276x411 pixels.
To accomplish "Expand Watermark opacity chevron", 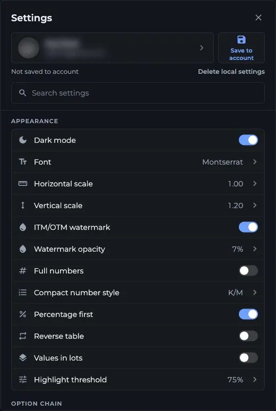I will (x=255, y=249).
